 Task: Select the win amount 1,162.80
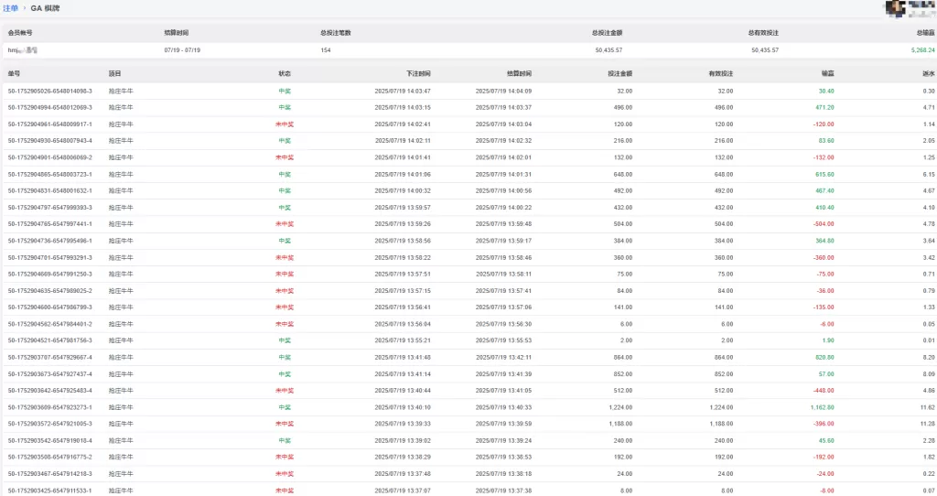823,407
